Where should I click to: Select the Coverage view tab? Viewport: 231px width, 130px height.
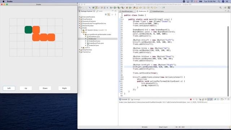136,100
